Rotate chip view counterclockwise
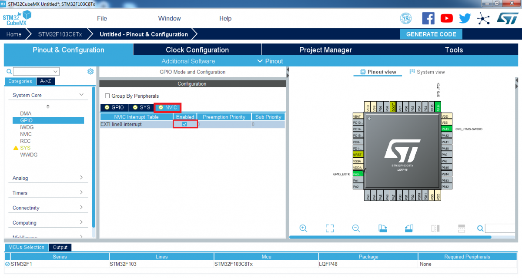Viewport: 522px width, 278px height. (x=409, y=228)
